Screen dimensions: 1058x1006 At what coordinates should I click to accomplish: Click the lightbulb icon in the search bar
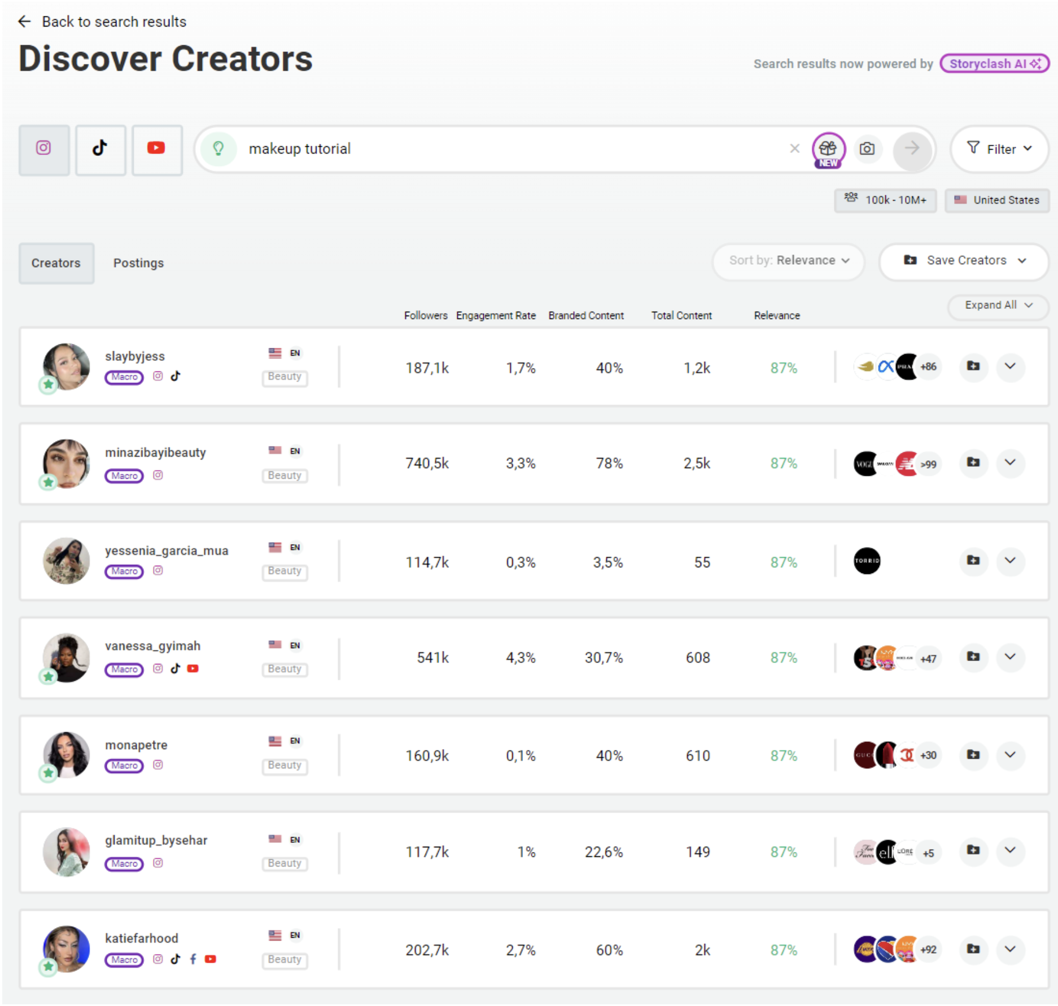coord(219,148)
